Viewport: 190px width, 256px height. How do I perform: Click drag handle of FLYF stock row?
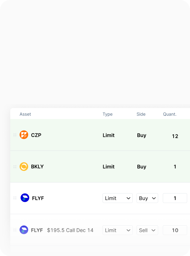pos(15,198)
